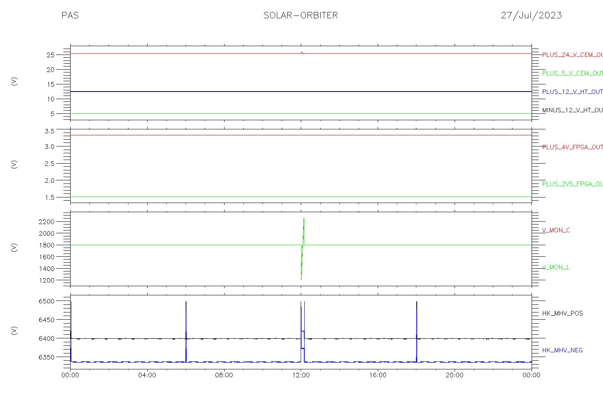Click the V_MON spike peak near 12:00
The image size is (603, 406).
click(x=303, y=219)
